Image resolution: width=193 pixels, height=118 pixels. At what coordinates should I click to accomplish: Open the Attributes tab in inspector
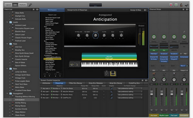(x=46, y=83)
